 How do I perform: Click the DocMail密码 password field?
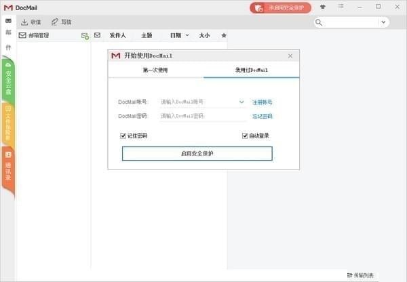click(202, 116)
